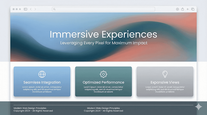
Task: Click the Immersive Experiences hero heading
Action: pos(103,34)
